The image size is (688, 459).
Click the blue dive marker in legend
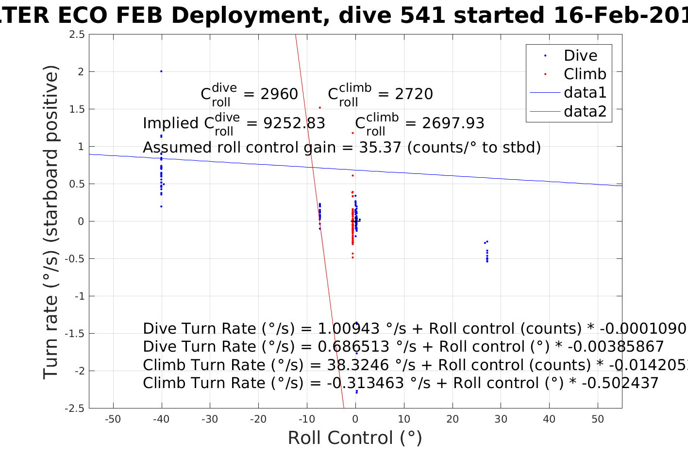tap(545, 56)
